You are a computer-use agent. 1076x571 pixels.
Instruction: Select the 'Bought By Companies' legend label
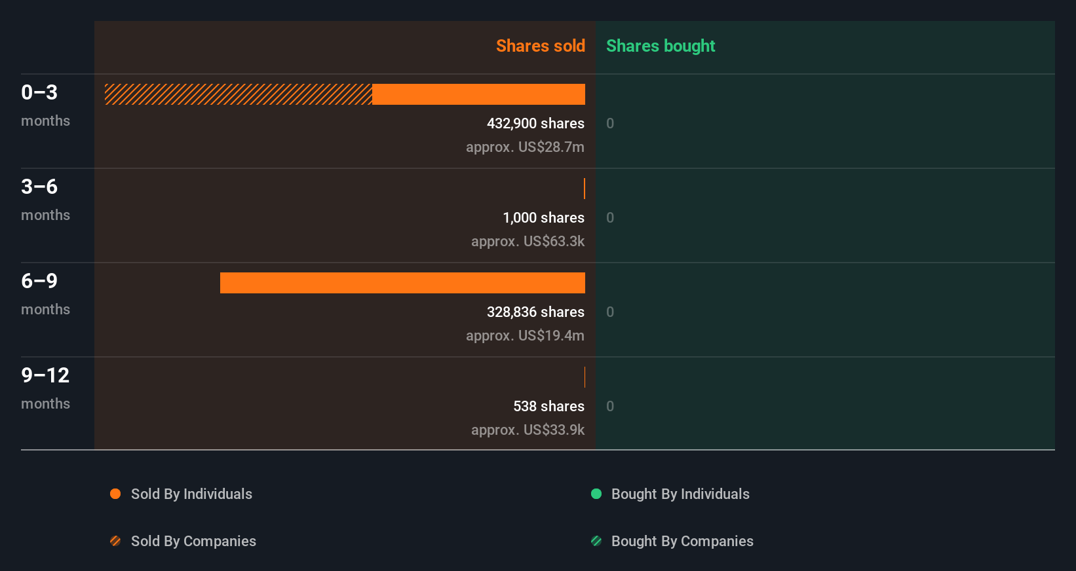(x=682, y=542)
